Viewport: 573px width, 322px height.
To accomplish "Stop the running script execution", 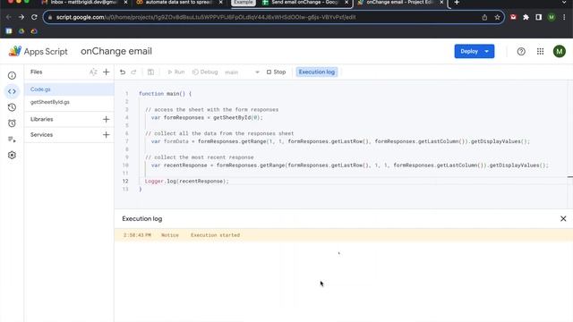I will [277, 72].
